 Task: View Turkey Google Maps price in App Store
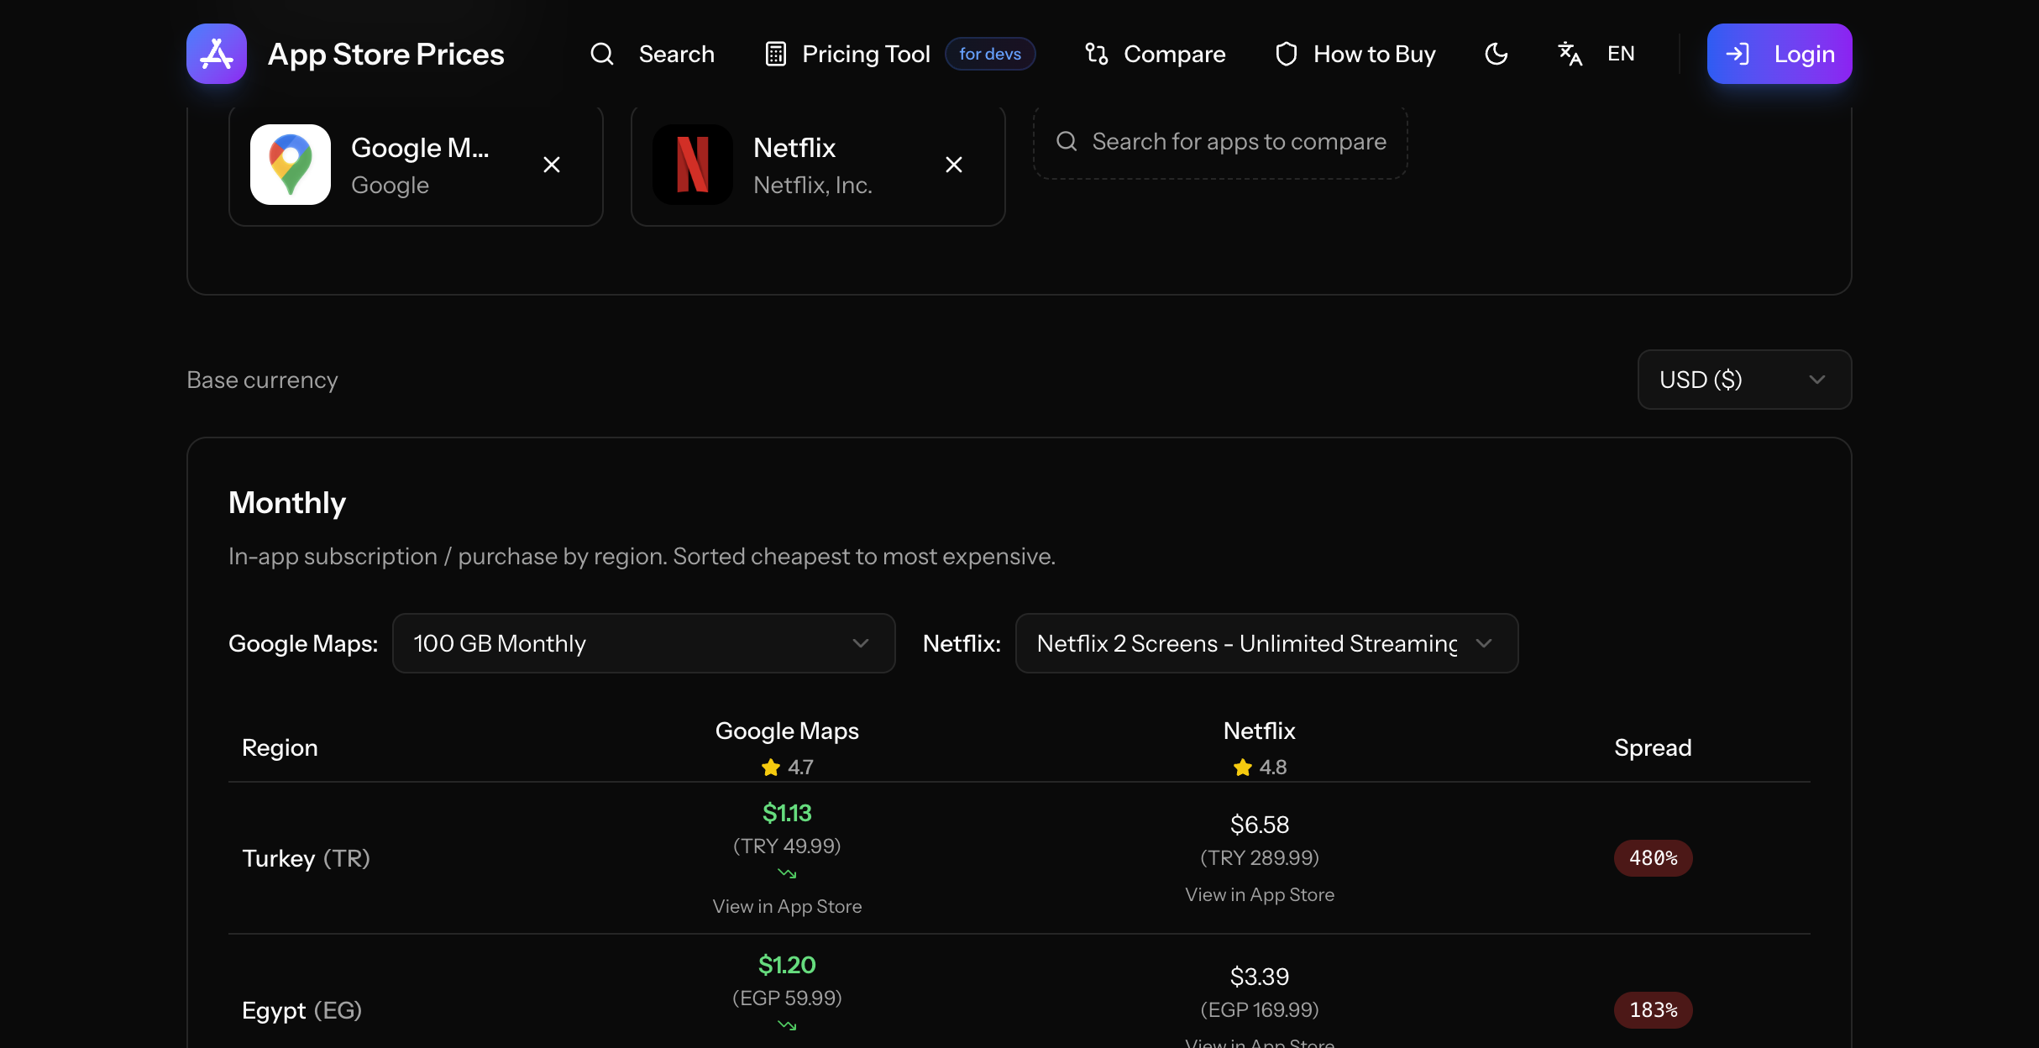pos(787,906)
